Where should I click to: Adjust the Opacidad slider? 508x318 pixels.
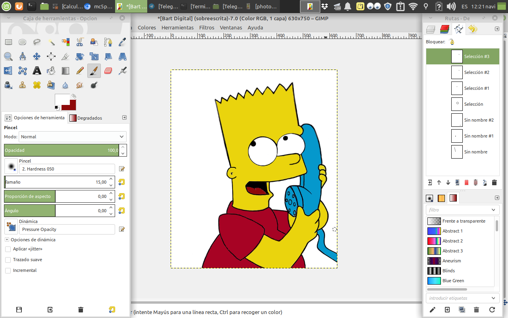click(62, 150)
